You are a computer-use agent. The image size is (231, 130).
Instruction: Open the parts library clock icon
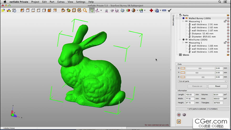[14, 11]
